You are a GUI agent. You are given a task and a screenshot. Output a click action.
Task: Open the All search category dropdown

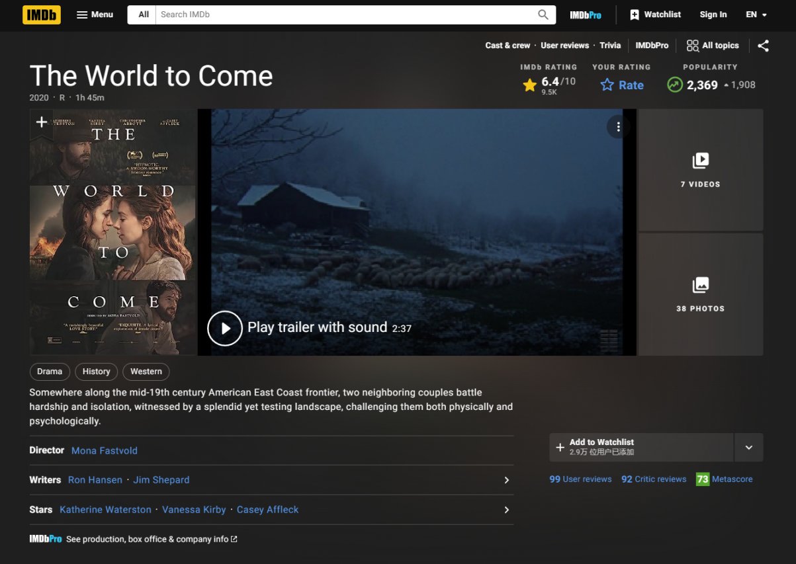(142, 15)
